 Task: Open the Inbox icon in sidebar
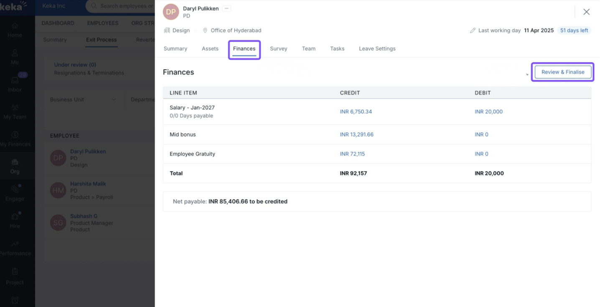(15, 81)
